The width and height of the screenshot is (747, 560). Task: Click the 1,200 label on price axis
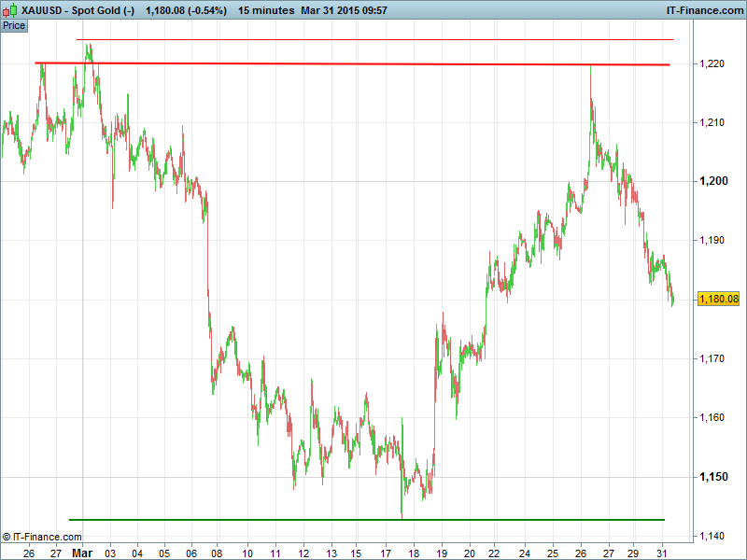click(x=712, y=181)
